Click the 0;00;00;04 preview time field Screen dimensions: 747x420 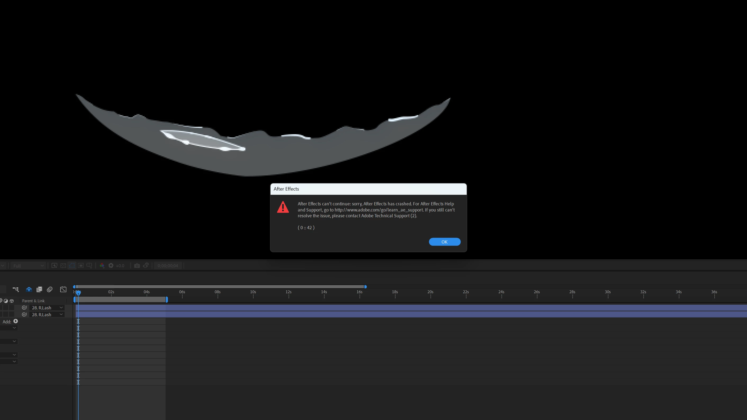(x=168, y=265)
